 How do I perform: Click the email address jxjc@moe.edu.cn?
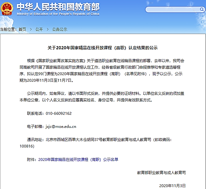click(61, 127)
